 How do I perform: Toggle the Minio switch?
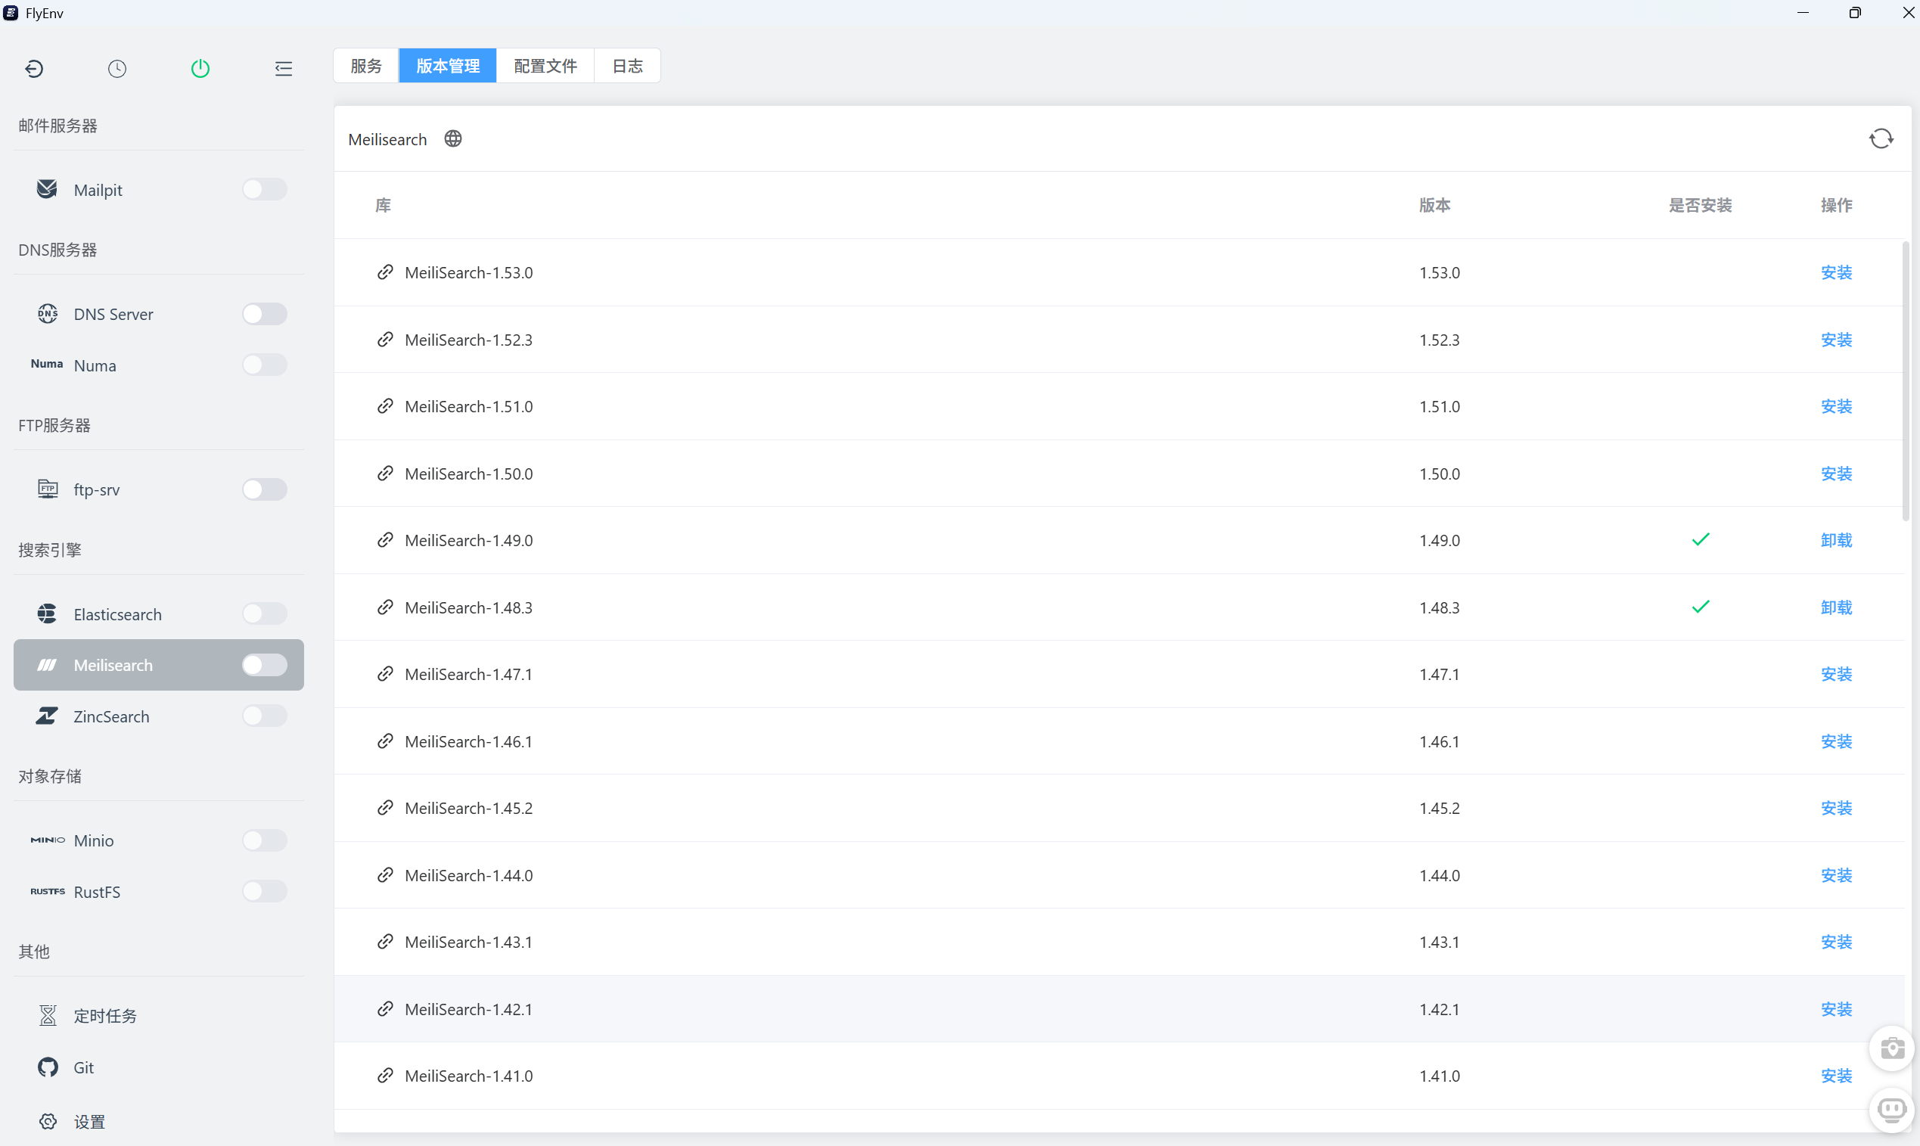coord(265,840)
